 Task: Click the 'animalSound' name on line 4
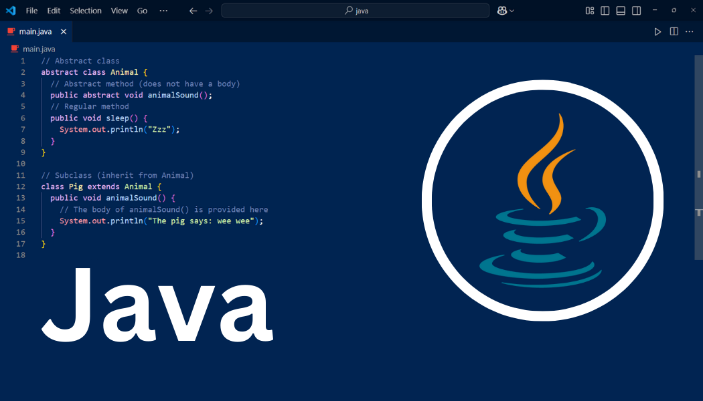coord(173,96)
